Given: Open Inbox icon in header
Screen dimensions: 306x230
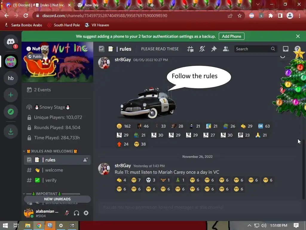Looking at the screenshot, I should [285, 49].
